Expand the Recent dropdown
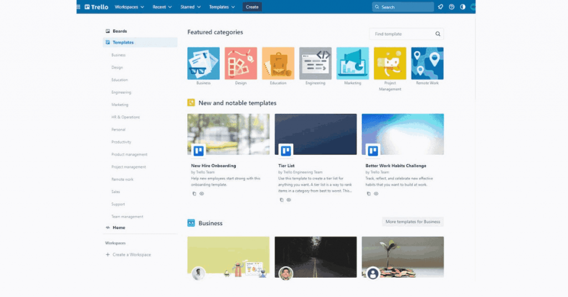Viewport: 568px width, 297px height. coord(162,7)
